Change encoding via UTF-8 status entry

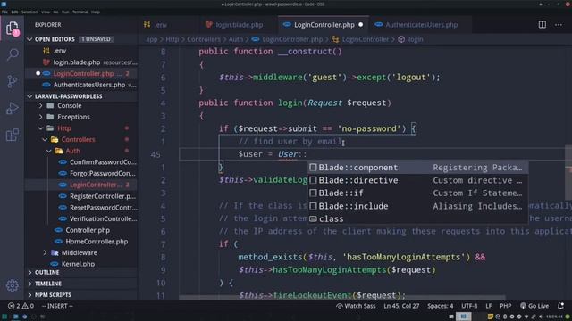point(469,306)
